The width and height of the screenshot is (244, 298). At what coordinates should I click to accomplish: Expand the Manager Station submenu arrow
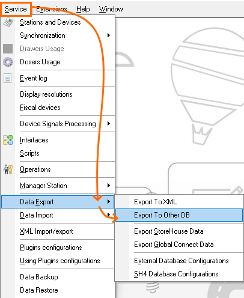pos(109,185)
